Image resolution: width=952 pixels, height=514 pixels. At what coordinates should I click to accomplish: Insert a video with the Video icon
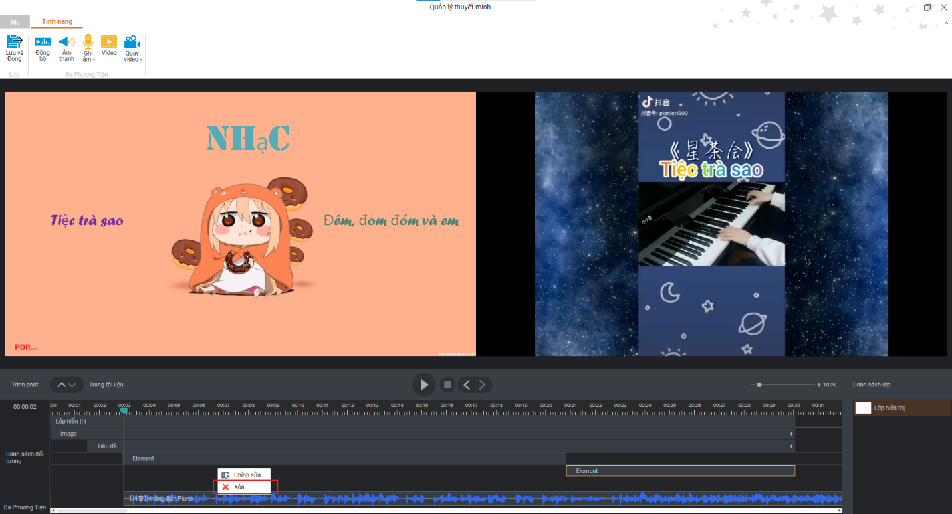pyautogui.click(x=109, y=42)
